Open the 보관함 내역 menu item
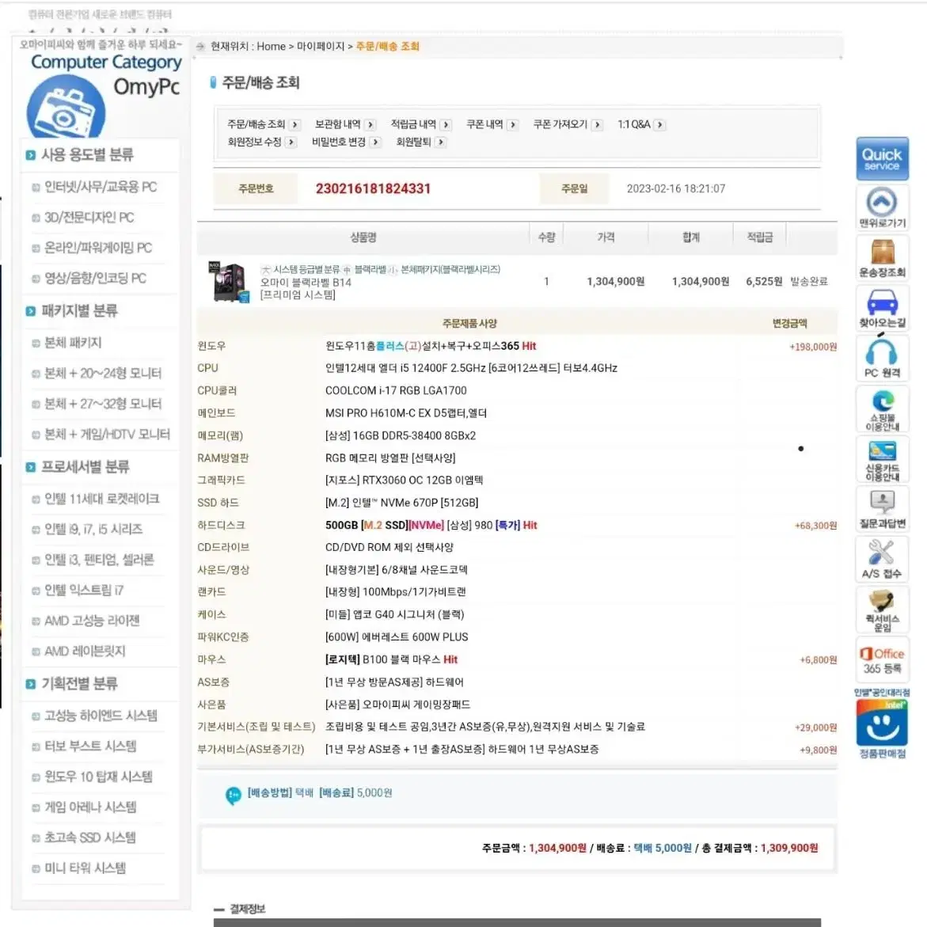This screenshot has height=927, width=927. point(344,125)
